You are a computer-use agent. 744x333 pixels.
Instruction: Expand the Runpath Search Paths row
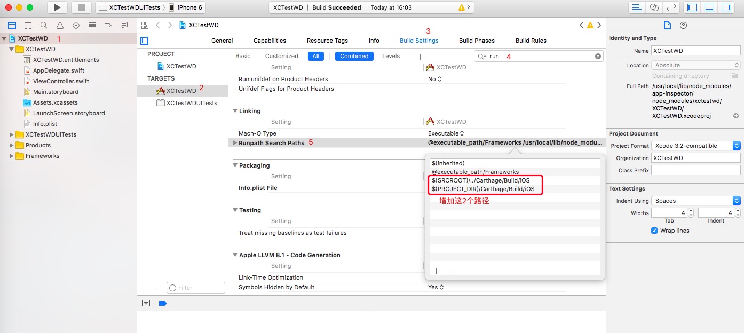coord(235,143)
